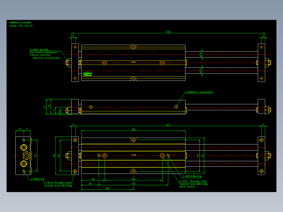The image size is (283, 212).
Task: Select the center hex nut in the end view
Action: click(x=27, y=155)
